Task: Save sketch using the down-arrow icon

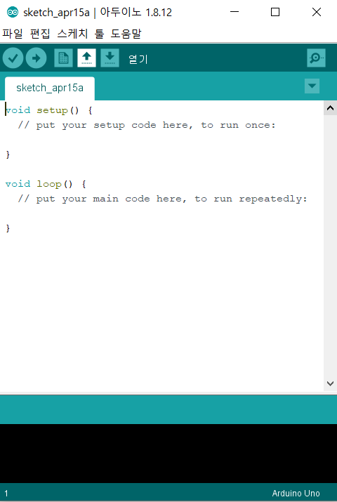Action: 110,58
